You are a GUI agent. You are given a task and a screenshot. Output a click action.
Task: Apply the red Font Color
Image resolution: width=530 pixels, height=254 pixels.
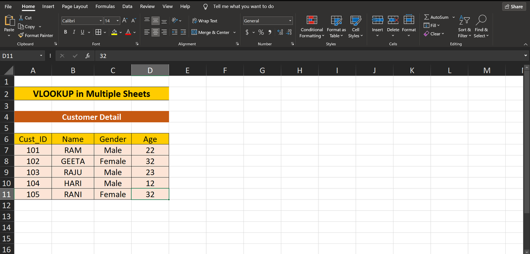click(128, 32)
